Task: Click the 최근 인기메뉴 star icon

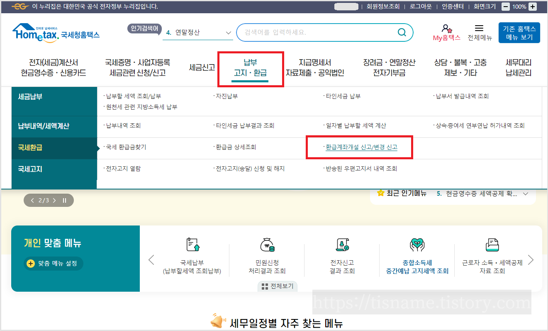Action: [x=380, y=193]
